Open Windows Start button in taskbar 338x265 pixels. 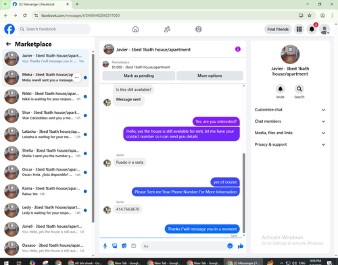pos(6,263)
